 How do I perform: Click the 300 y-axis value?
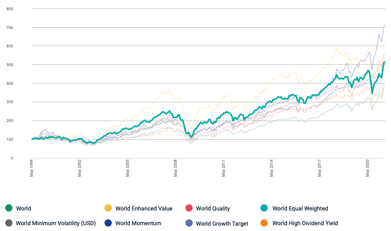10,102
